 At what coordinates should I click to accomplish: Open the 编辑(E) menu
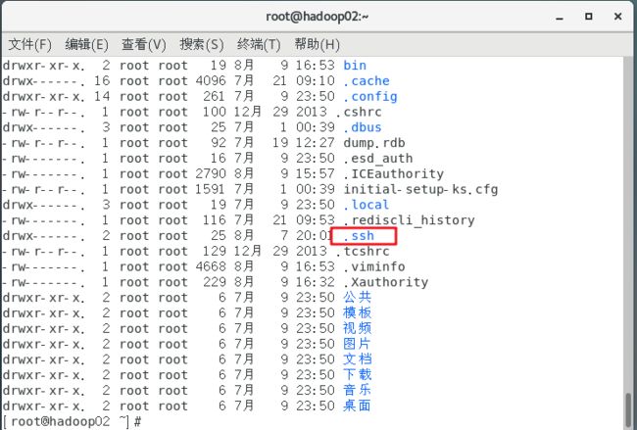pos(86,44)
